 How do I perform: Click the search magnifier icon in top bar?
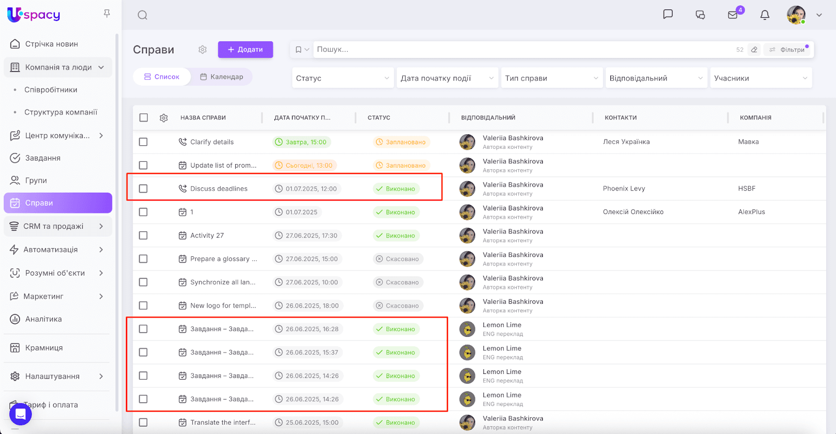click(x=142, y=15)
